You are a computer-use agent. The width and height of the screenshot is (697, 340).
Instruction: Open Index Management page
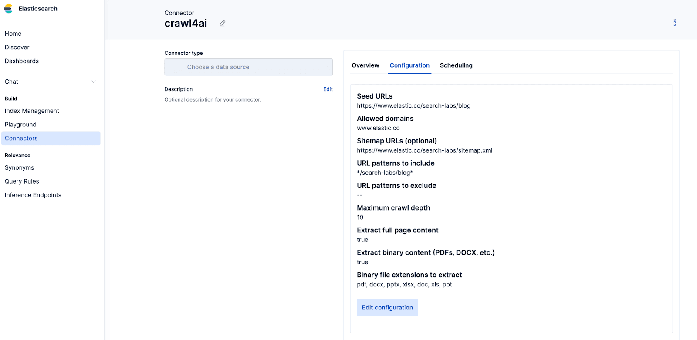pyautogui.click(x=32, y=111)
